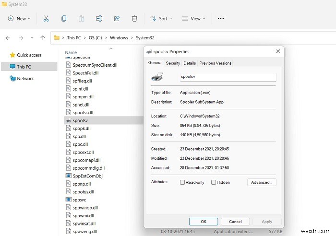Viewport: 336px width, 236px height.
Task: Click the Cancel button
Action: pos(235,222)
